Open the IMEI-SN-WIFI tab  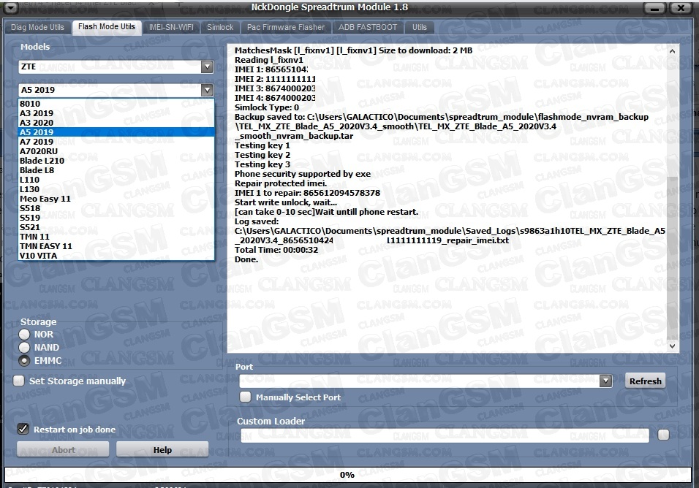[x=171, y=27]
